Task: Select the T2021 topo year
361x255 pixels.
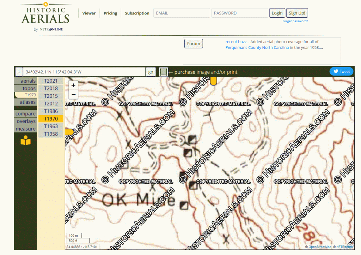Action: click(x=51, y=81)
